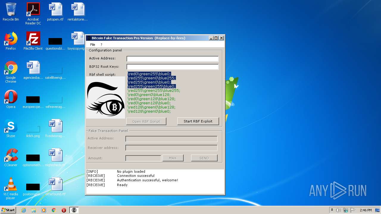
Task: Launch the Firefox desktop shortcut
Action: click(x=11, y=41)
